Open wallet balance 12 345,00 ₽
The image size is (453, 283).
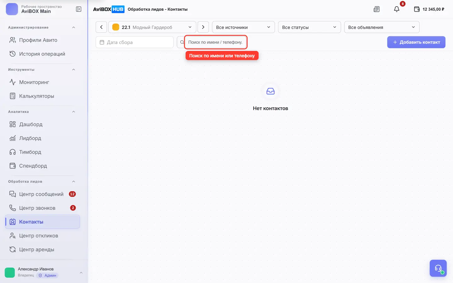[429, 9]
